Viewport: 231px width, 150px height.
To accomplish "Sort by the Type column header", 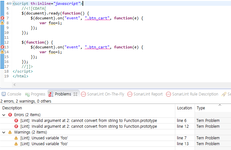I will click(x=213, y=108).
